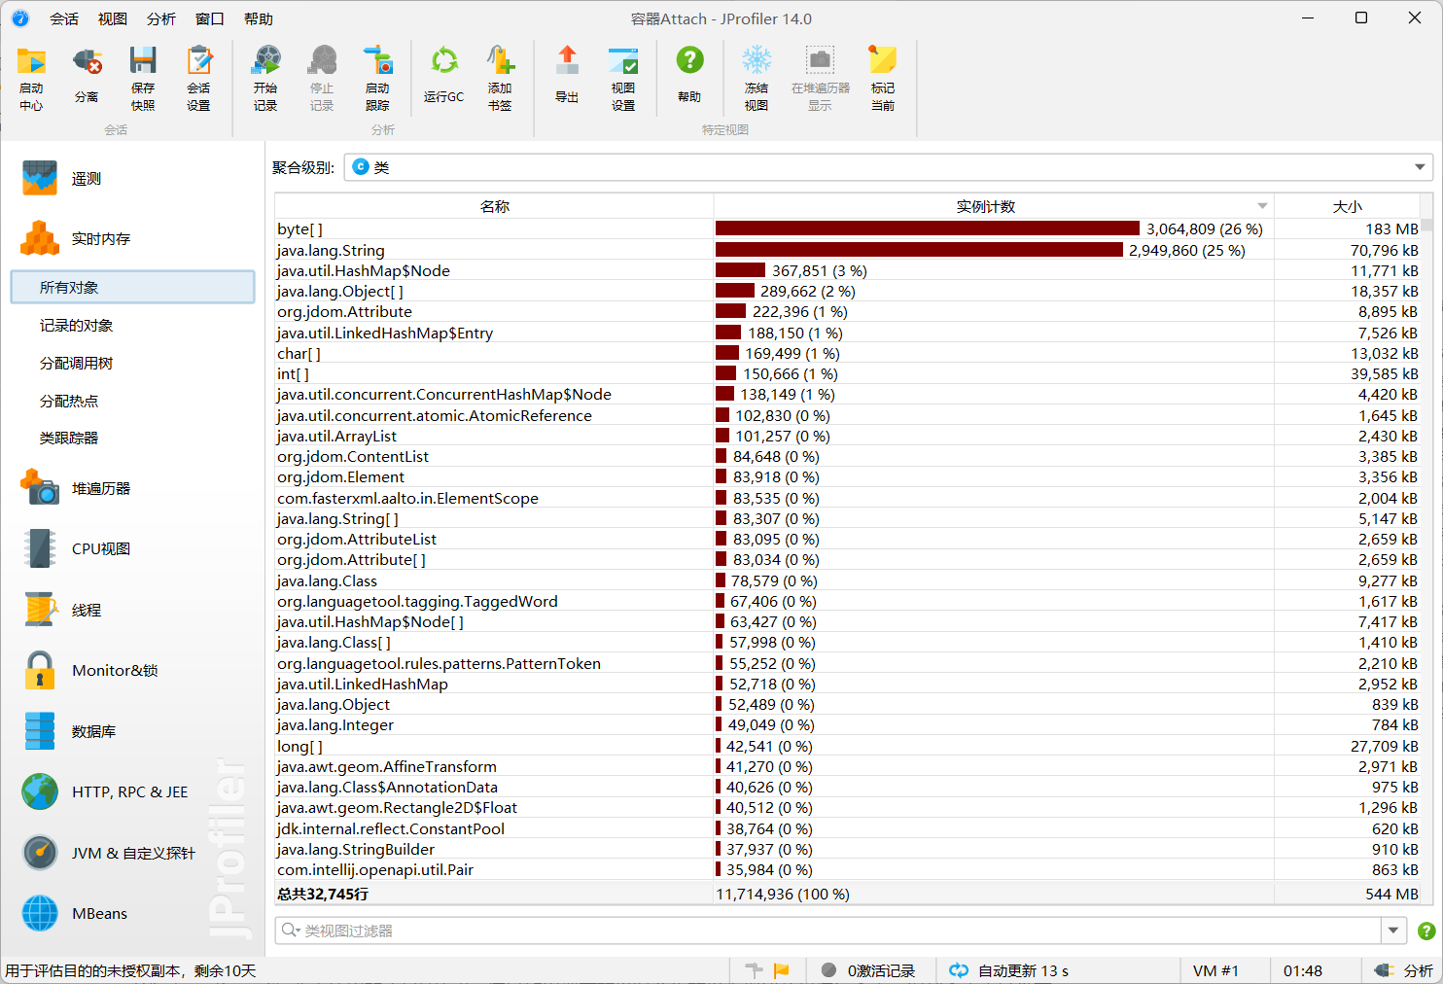Start recording with 开始记录
The height and width of the screenshot is (984, 1443).
tap(265, 78)
